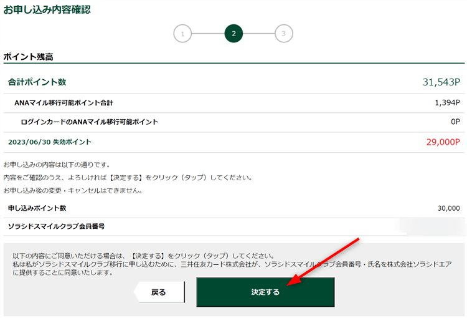This screenshot has height=318, width=467.
Task: Click the step 3 circle indicator
Action: [283, 34]
